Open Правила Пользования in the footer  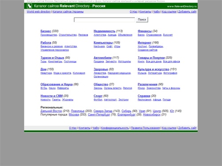145,128
